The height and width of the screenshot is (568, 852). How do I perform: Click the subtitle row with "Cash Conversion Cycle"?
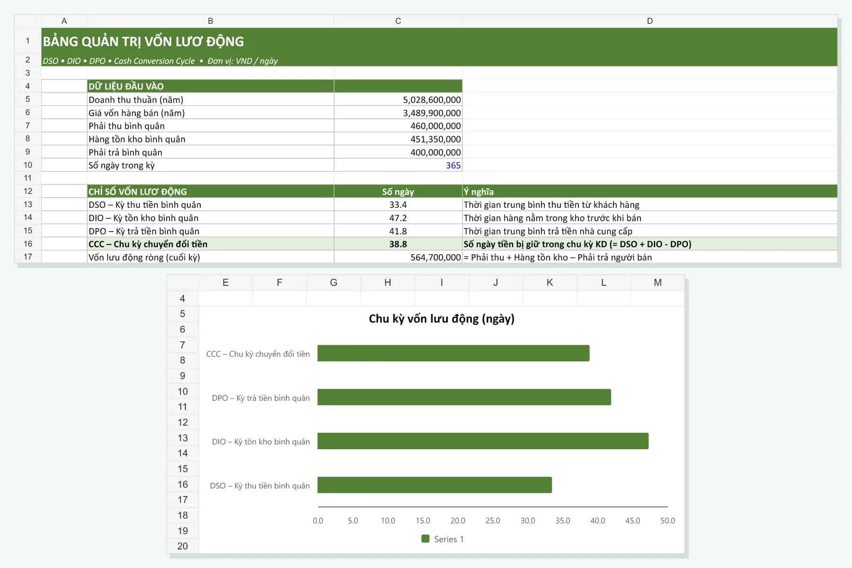click(x=439, y=61)
